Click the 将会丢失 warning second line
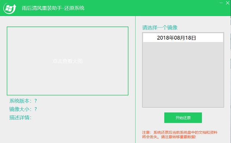231x143 pixels. point(169,137)
